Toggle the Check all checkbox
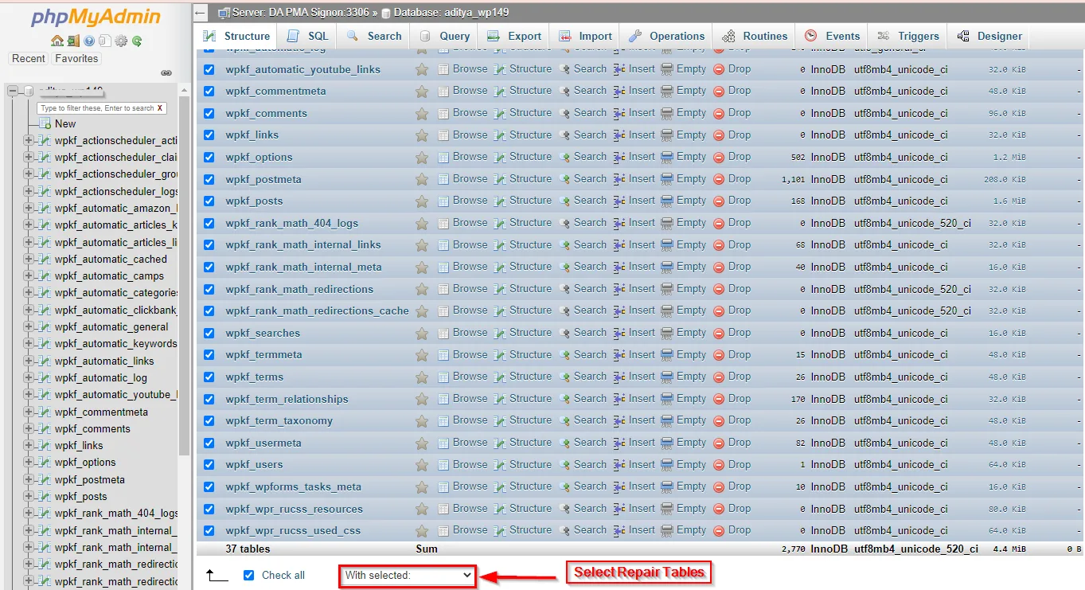Screen dimensions: 1085x590 pyautogui.click(x=249, y=575)
